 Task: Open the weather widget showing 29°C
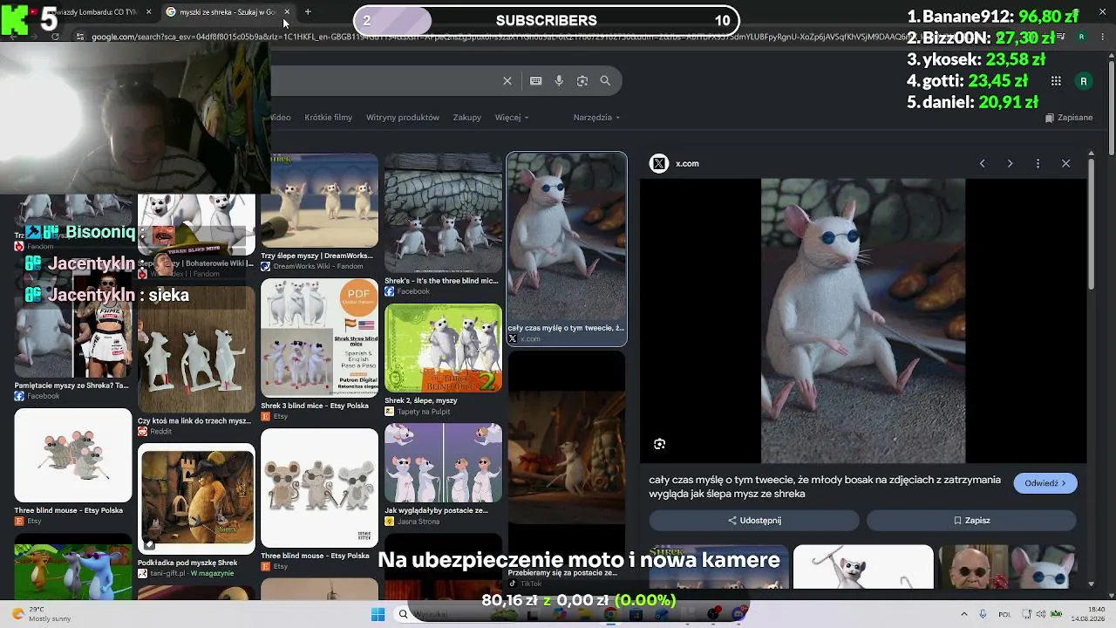[x=41, y=614]
